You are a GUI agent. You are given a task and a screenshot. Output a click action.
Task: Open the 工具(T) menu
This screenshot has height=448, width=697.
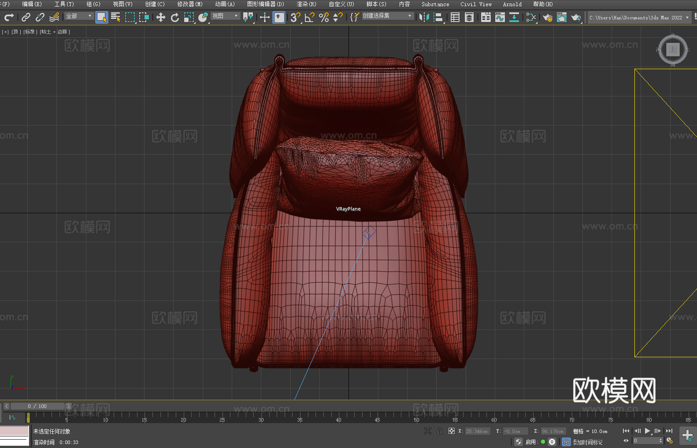pyautogui.click(x=64, y=4)
